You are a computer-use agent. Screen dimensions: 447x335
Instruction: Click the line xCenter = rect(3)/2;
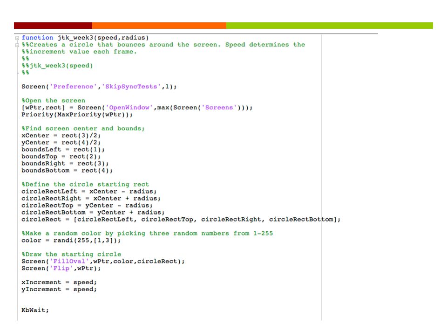coord(61,135)
